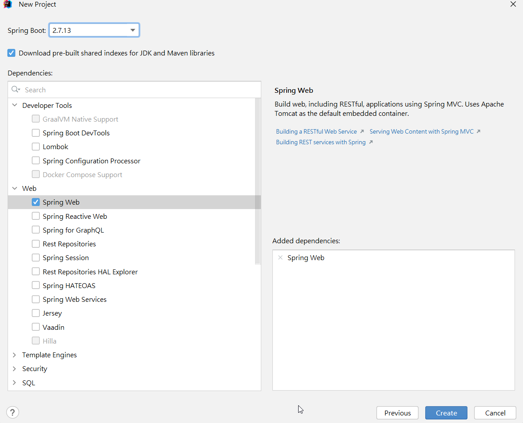The height and width of the screenshot is (423, 523).
Task: Enable Spring HATEOAS dependency
Action: pyautogui.click(x=36, y=285)
